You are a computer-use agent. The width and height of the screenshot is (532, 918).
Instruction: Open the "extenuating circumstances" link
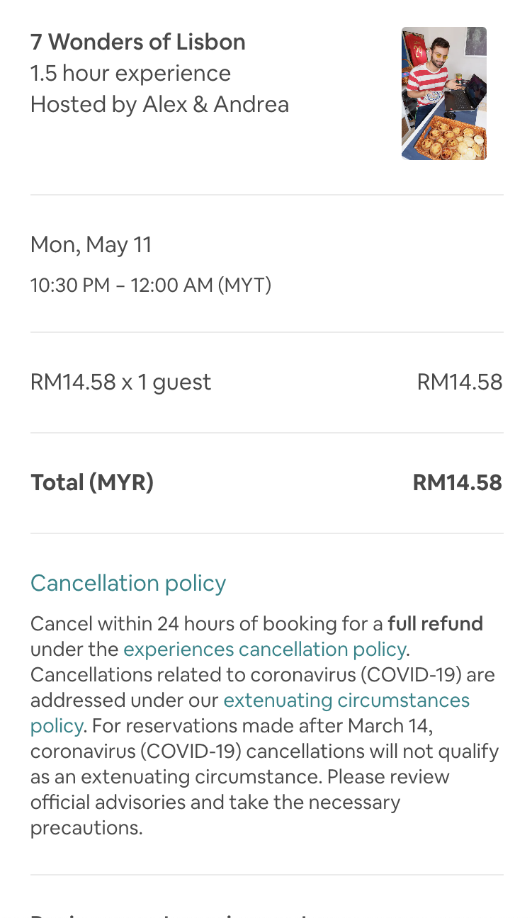tap(346, 701)
